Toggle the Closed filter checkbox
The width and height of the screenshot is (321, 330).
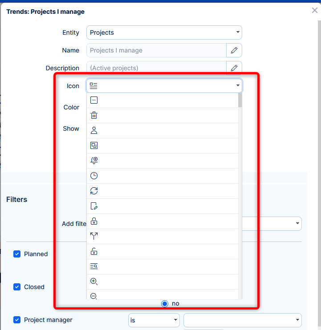point(17,287)
